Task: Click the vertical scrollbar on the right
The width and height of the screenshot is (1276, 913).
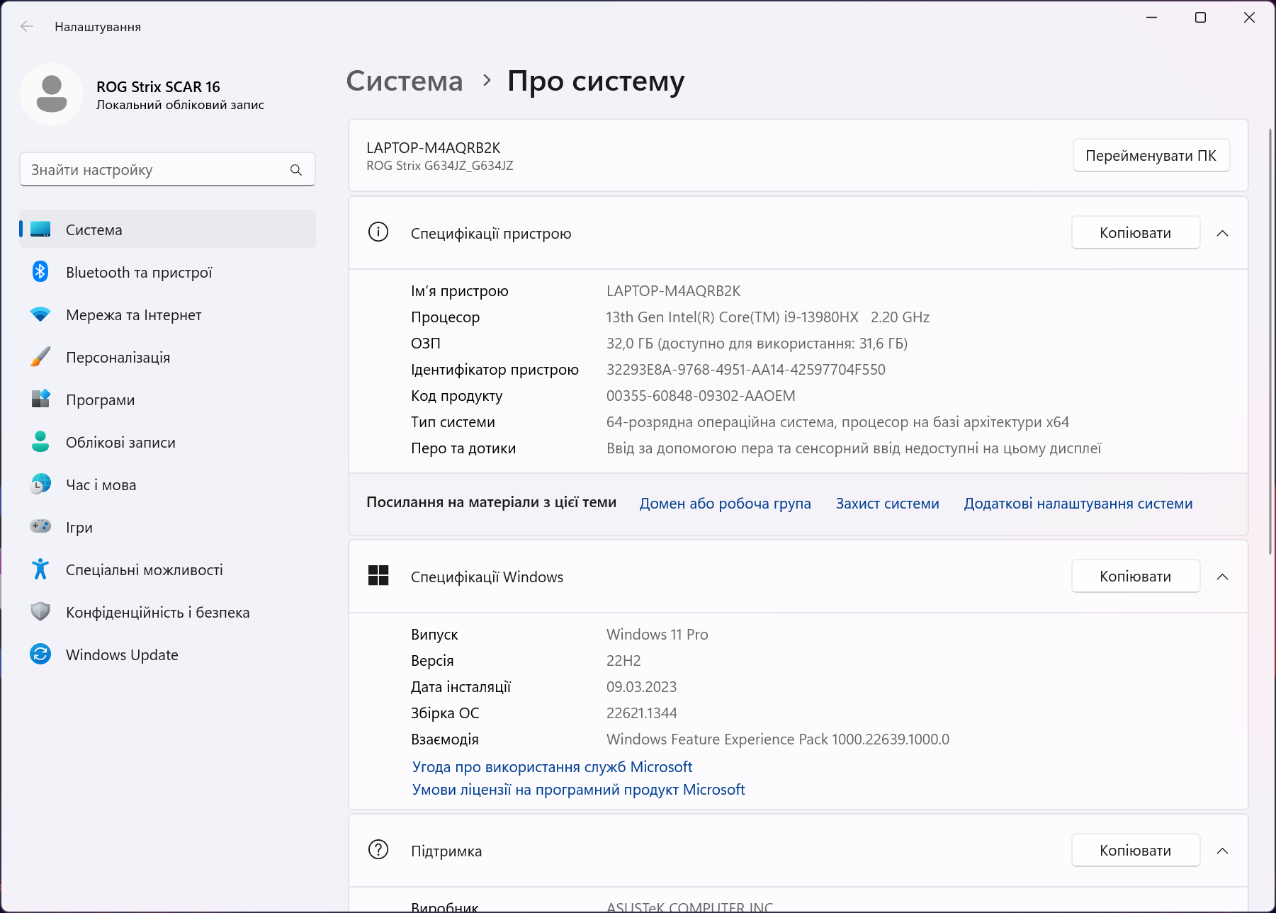Action: click(x=1271, y=341)
